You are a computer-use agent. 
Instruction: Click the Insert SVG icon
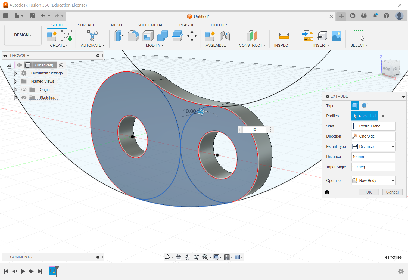pyautogui.click(x=307, y=36)
